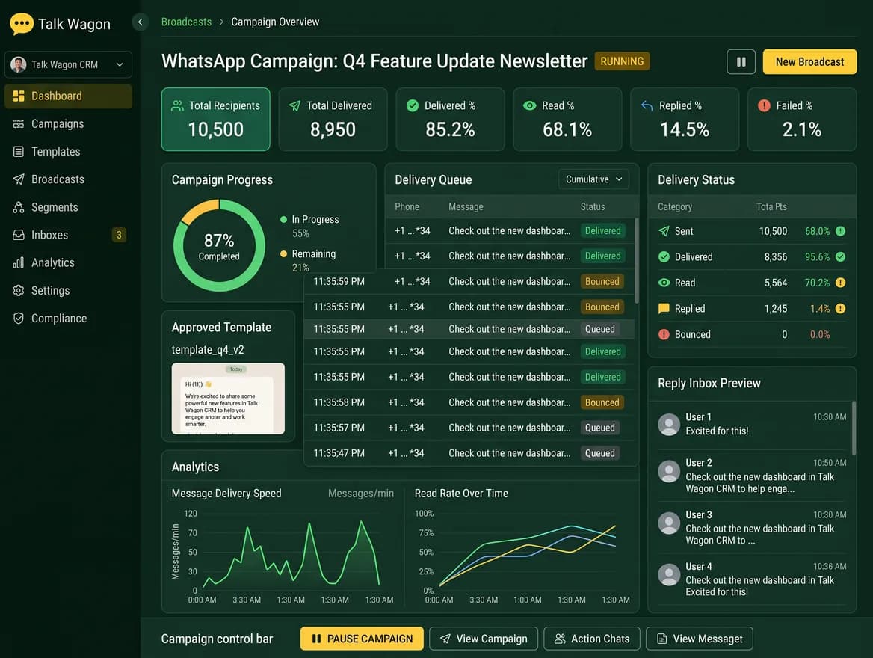Open the Talk Wagon CRM workspace dropdown
This screenshot has width=873, height=658.
click(68, 64)
